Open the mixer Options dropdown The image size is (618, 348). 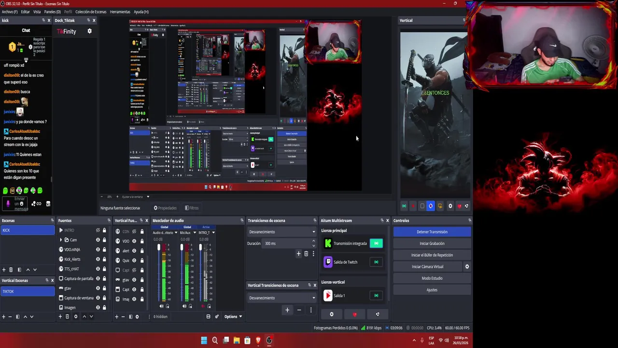(x=233, y=317)
